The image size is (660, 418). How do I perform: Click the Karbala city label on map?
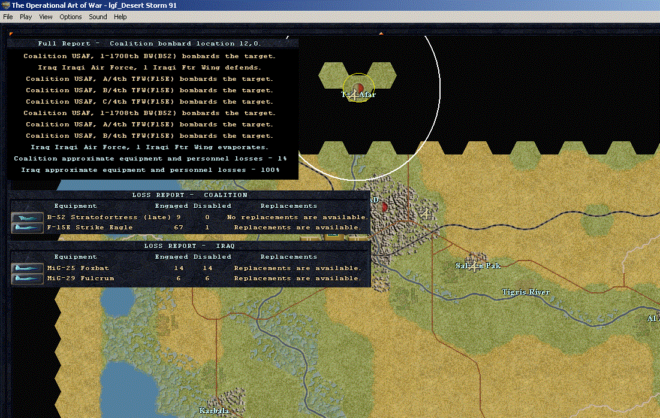coord(214,411)
